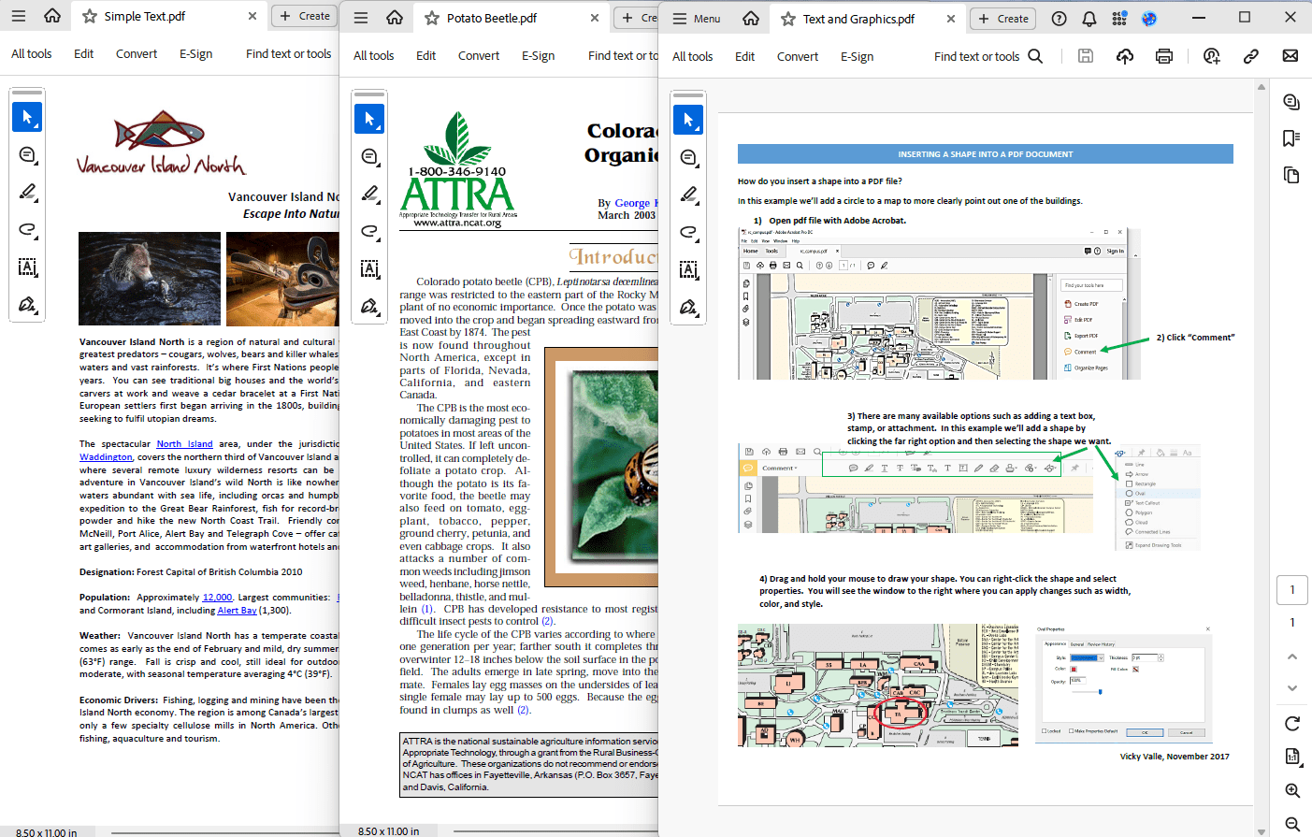Click Print icon in Text and Graphics toolbar
Image resolution: width=1312 pixels, height=837 pixels.
(1164, 56)
